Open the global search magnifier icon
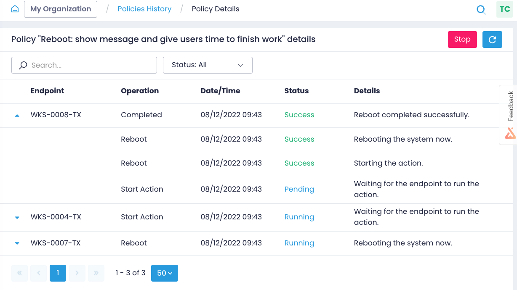Viewport: 517px width, 290px height. 481,9
